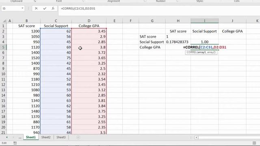The image size is (260, 146).
Task: Select column C header
Action: [56, 21]
